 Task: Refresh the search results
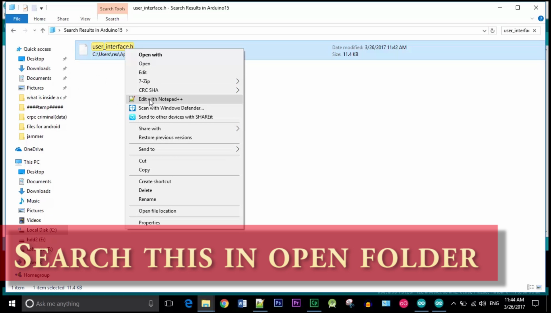(x=492, y=30)
